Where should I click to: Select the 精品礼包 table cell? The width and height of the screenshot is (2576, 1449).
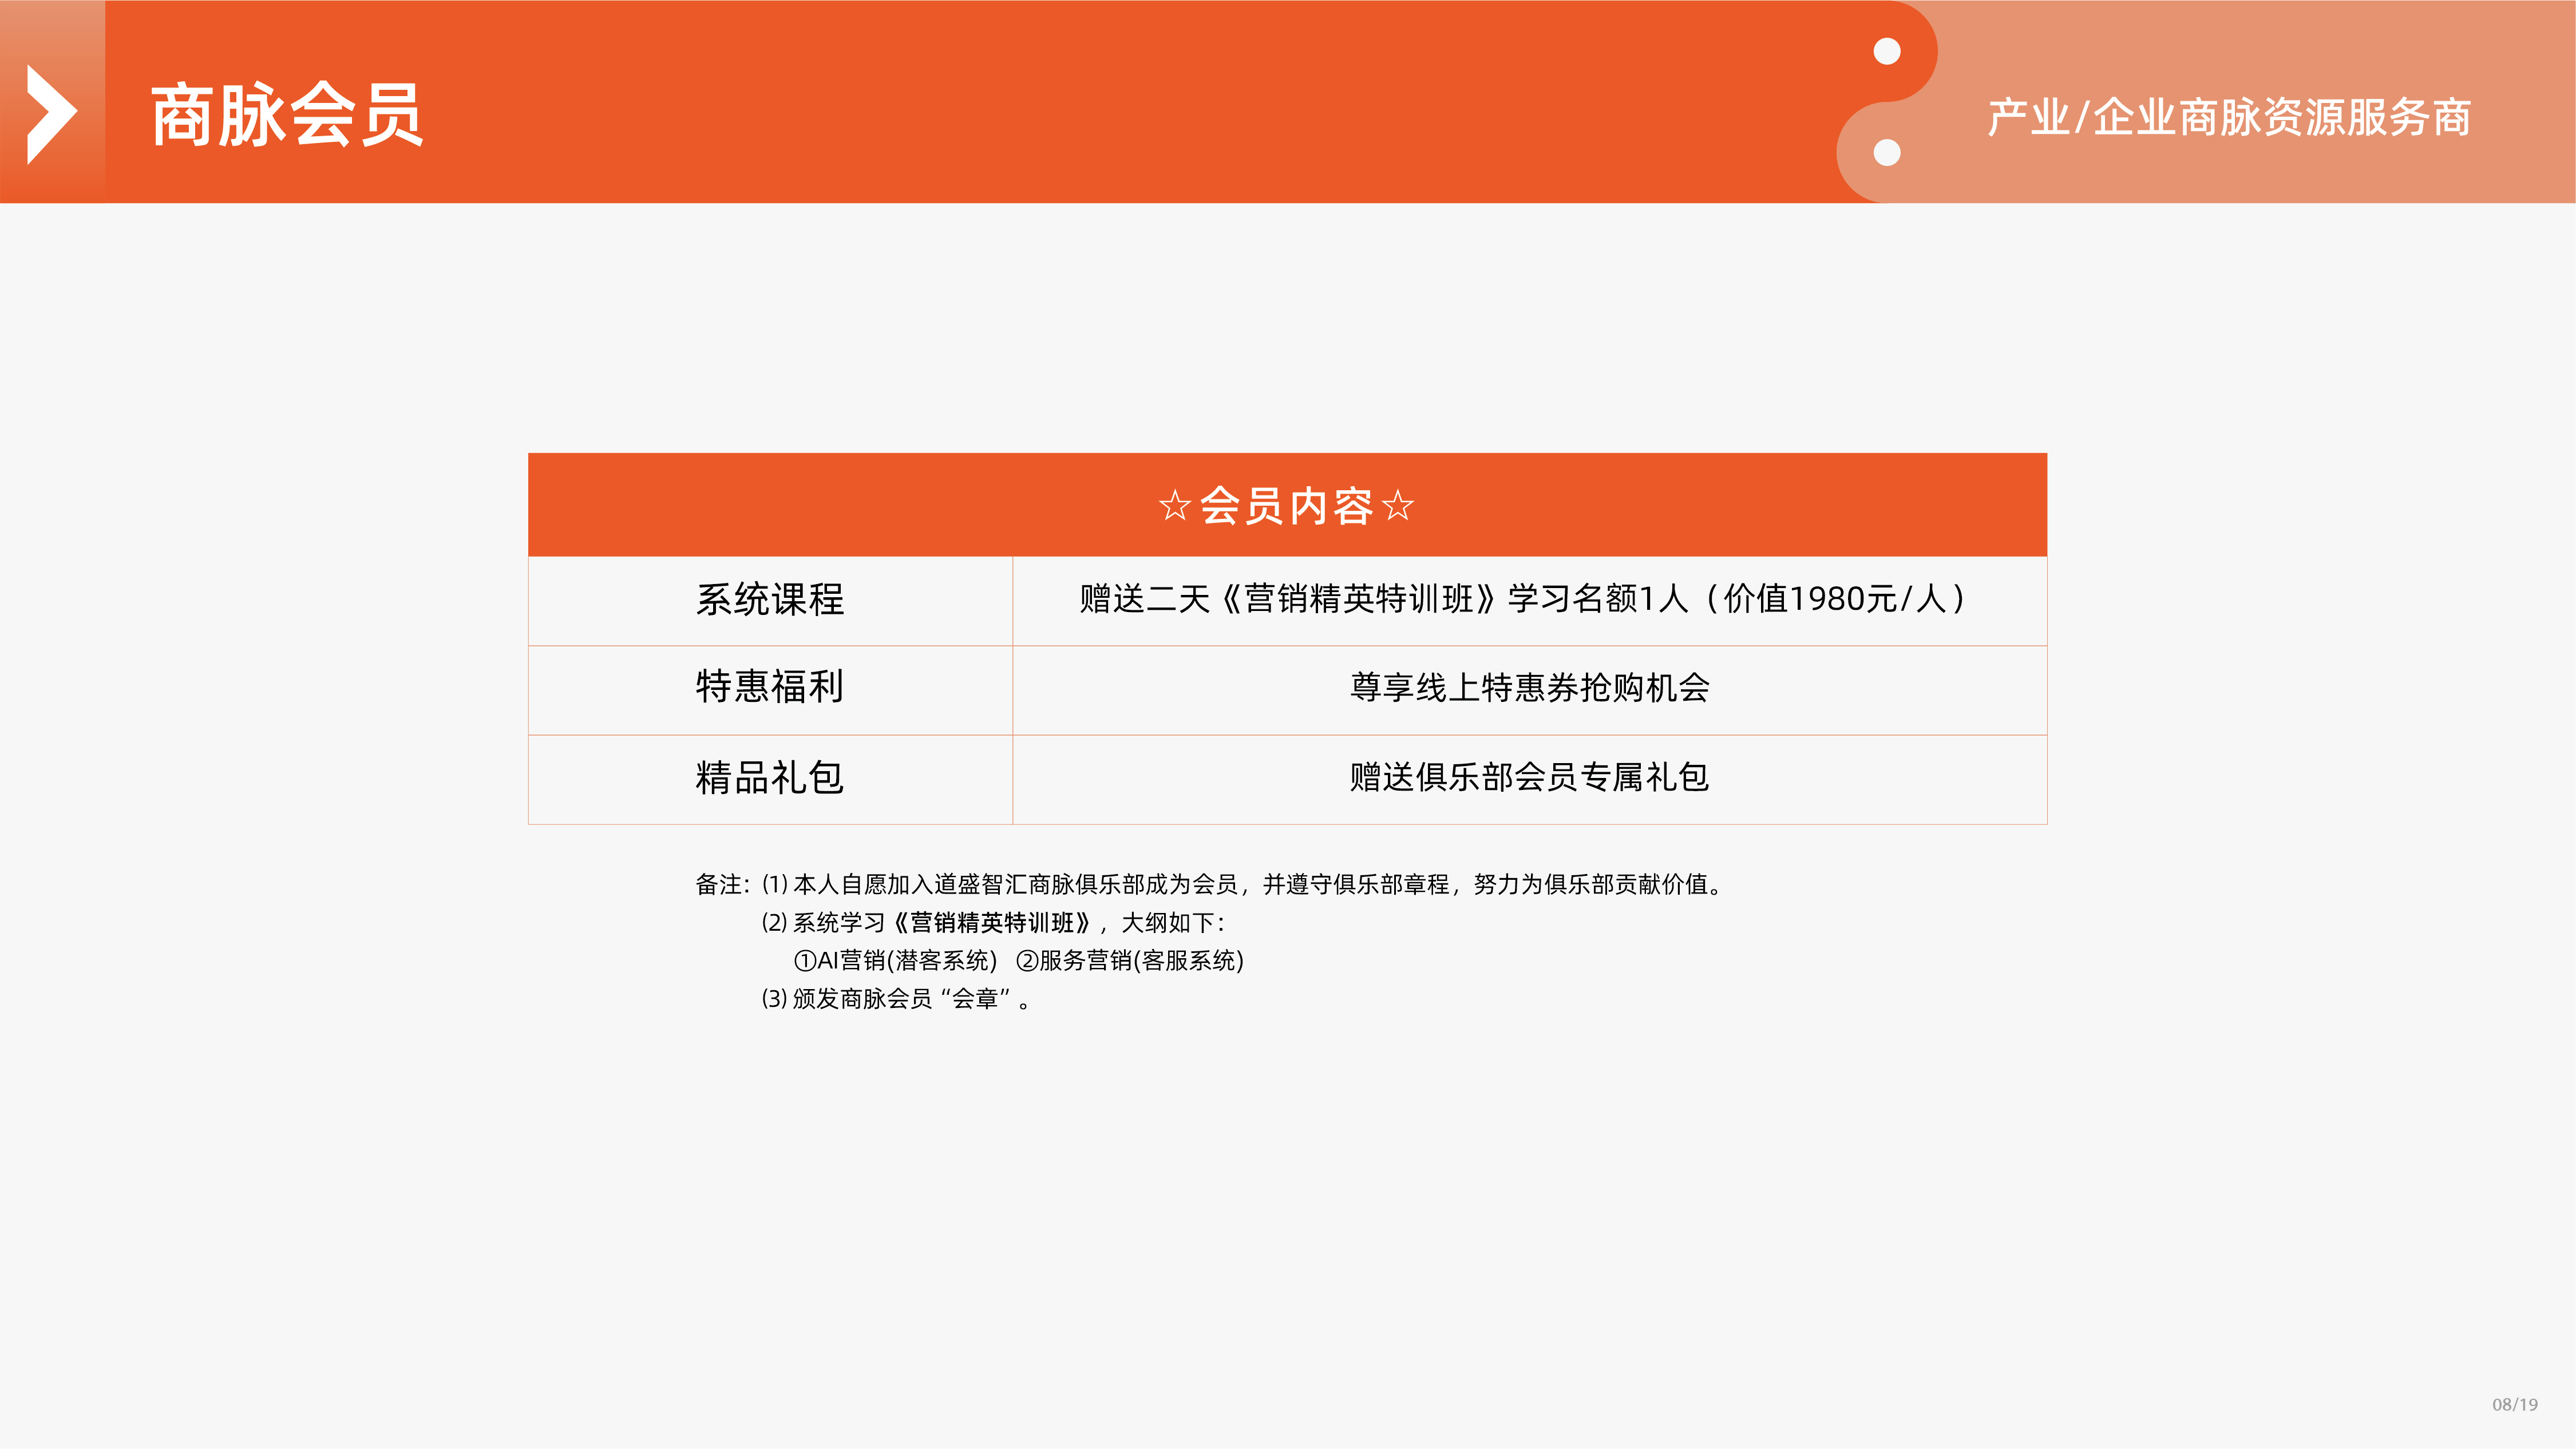pos(770,779)
